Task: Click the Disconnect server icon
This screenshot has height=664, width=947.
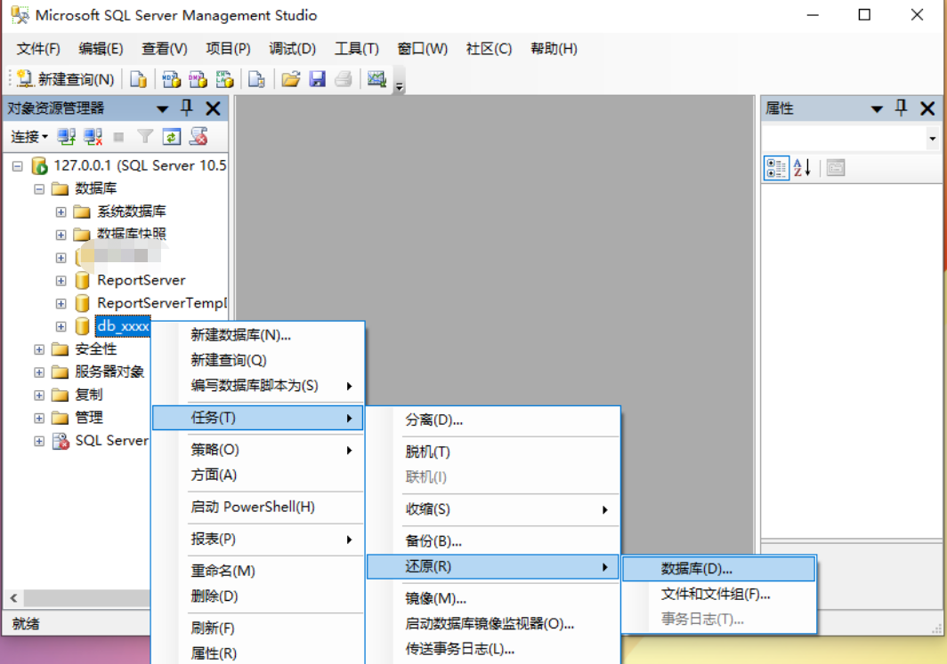Action: pyautogui.click(x=93, y=137)
